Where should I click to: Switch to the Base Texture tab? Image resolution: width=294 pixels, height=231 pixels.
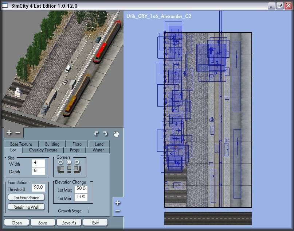21,144
